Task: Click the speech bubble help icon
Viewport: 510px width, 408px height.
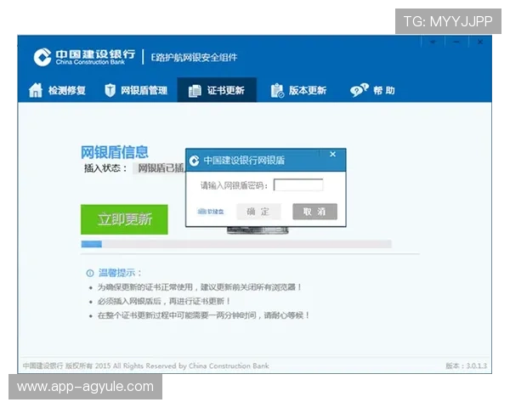Action: (x=359, y=90)
